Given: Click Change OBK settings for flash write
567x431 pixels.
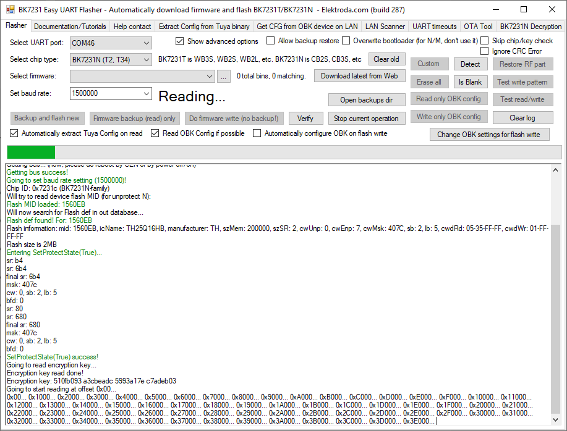Looking at the screenshot, I should tap(489, 135).
